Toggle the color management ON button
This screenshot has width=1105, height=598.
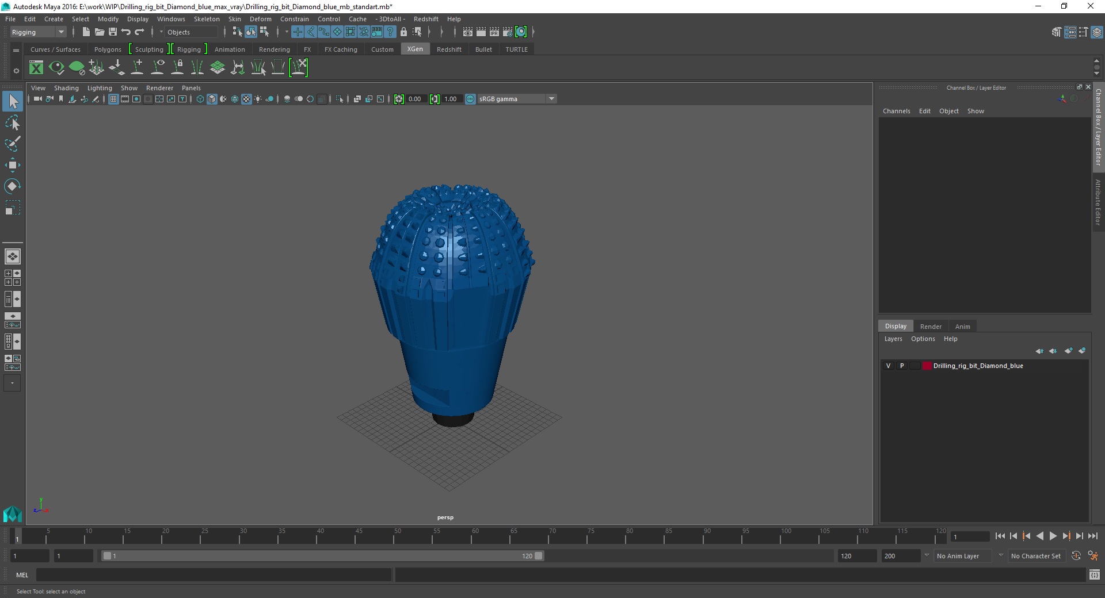470,99
